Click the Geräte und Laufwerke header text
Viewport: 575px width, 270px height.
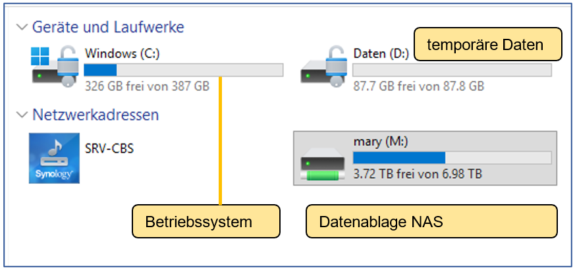pyautogui.click(x=108, y=27)
